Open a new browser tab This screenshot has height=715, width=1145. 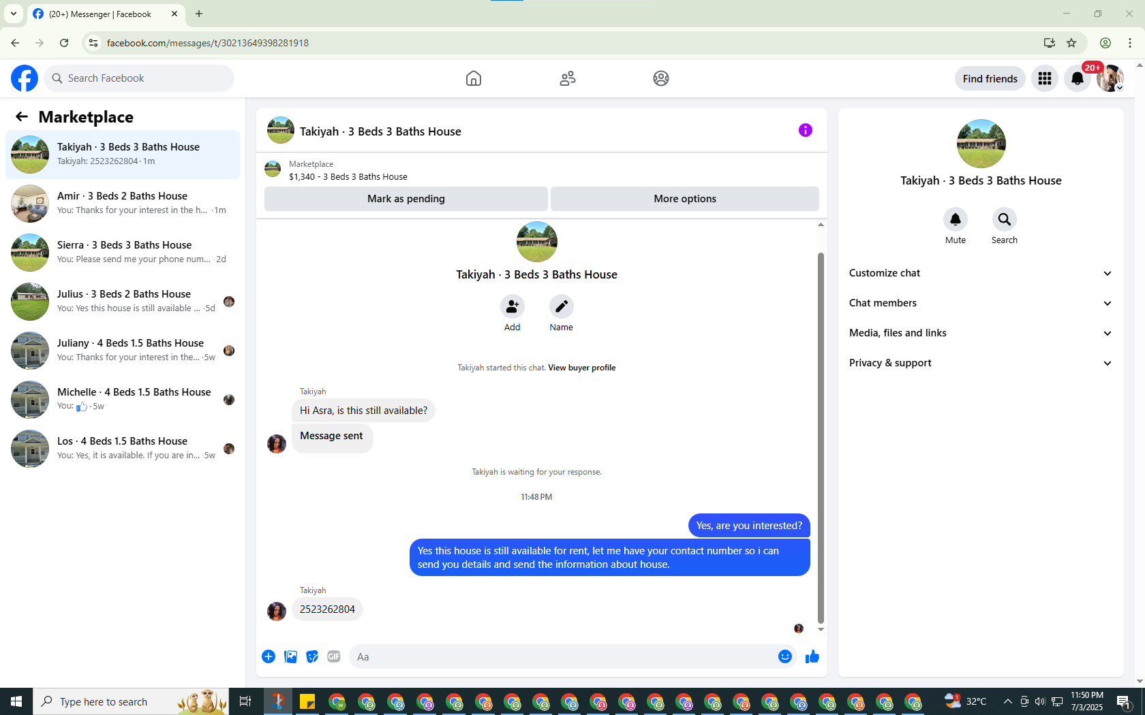click(x=199, y=14)
